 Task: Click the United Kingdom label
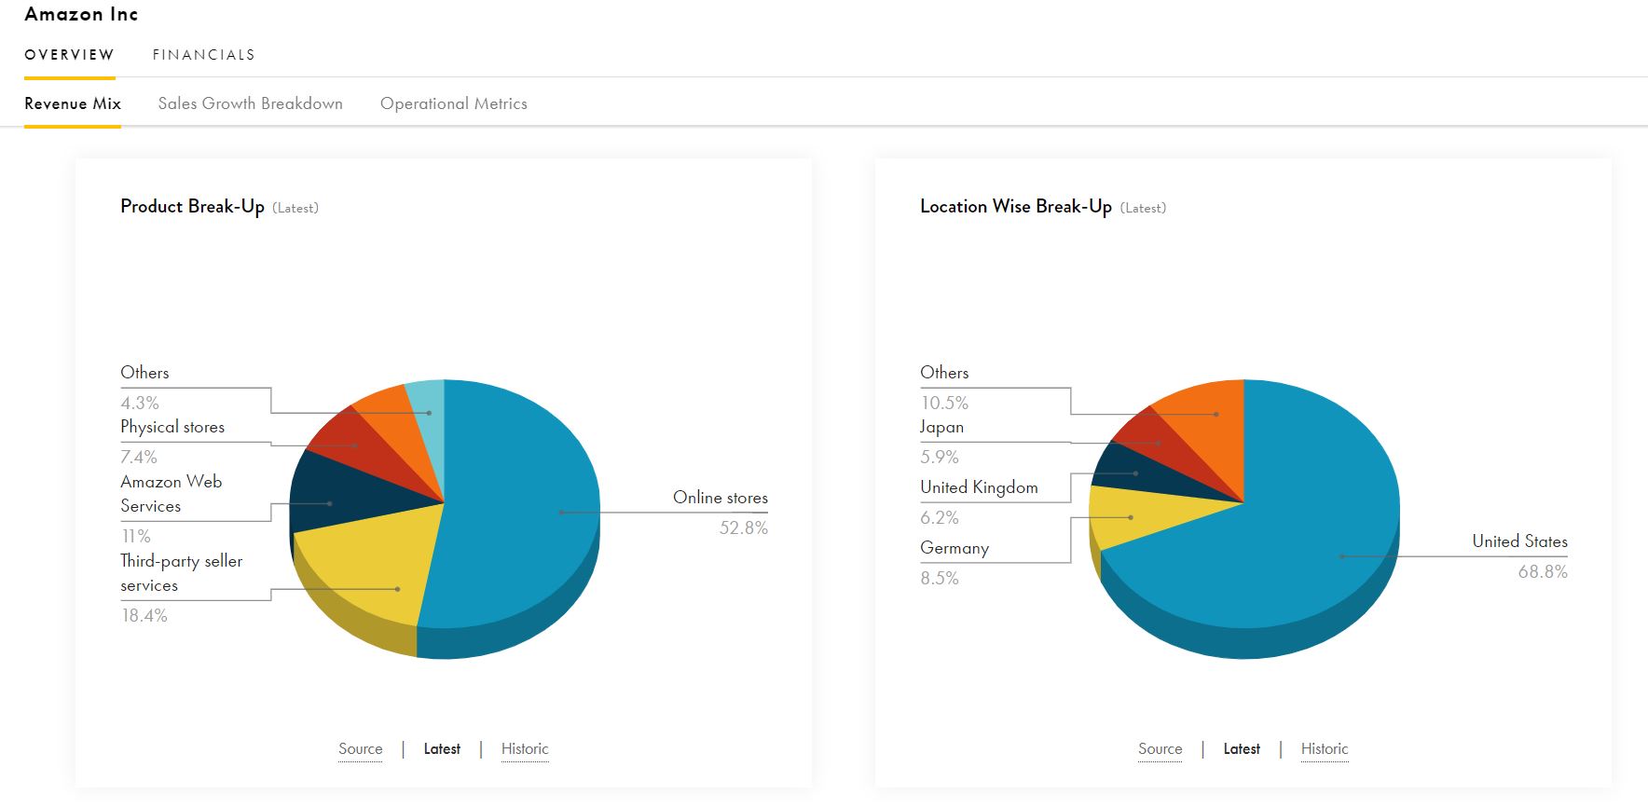979,487
